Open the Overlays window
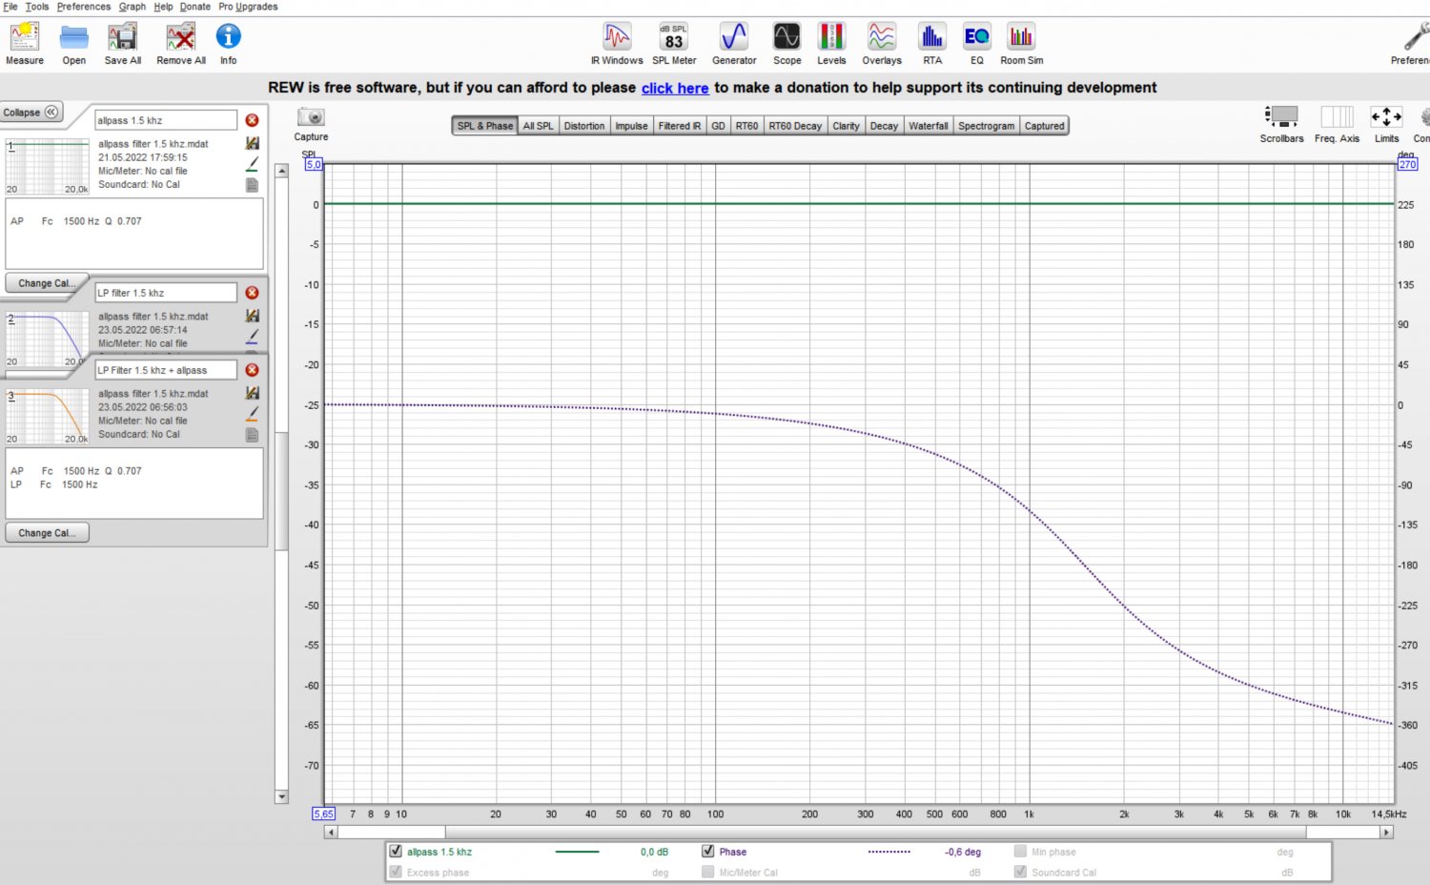 881,37
